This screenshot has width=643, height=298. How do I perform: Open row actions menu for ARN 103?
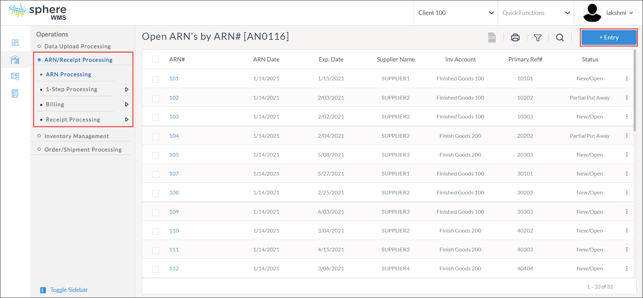pyautogui.click(x=627, y=116)
